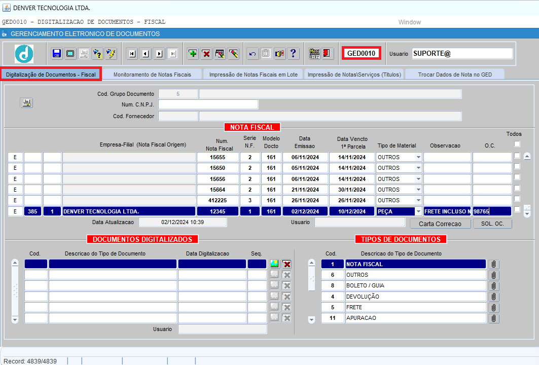Click the Num. C.N.P.J. input field
The height and width of the screenshot is (365, 539).
(208, 104)
